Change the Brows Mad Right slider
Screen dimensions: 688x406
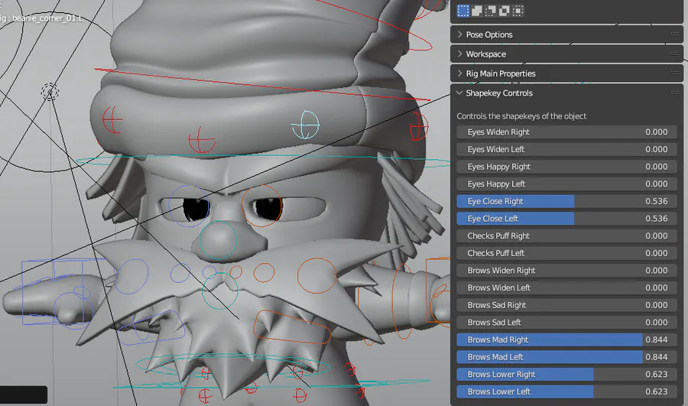pyautogui.click(x=567, y=339)
